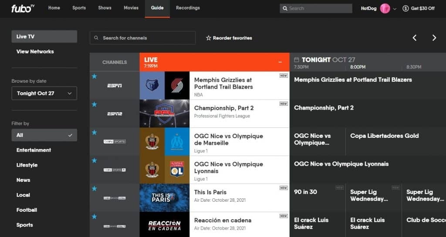The width and height of the screenshot is (446, 237).
Task: Open live OGC Nice vs Olympique de Marseille listing
Action: [x=240, y=142]
